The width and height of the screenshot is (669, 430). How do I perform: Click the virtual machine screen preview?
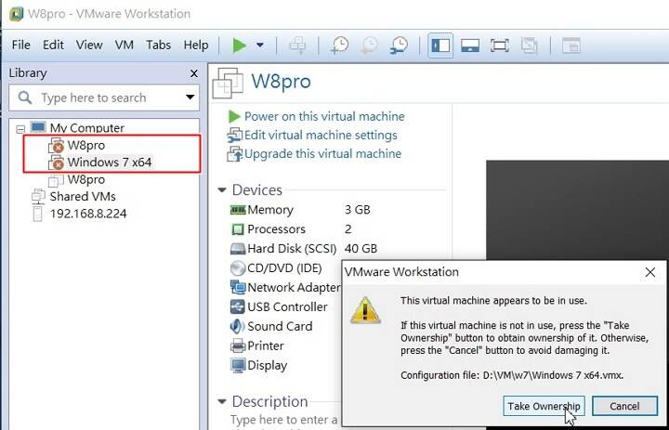pos(577,210)
